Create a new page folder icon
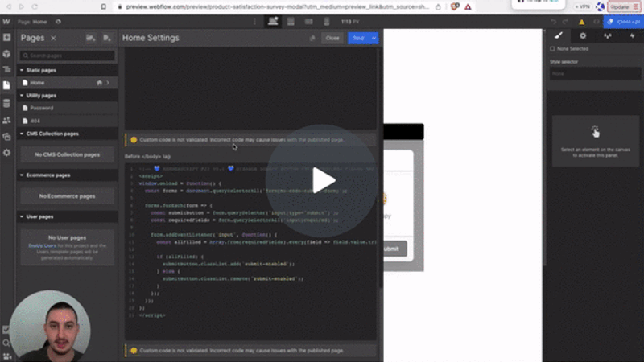Image resolution: width=644 pixels, height=362 pixels. (91, 38)
